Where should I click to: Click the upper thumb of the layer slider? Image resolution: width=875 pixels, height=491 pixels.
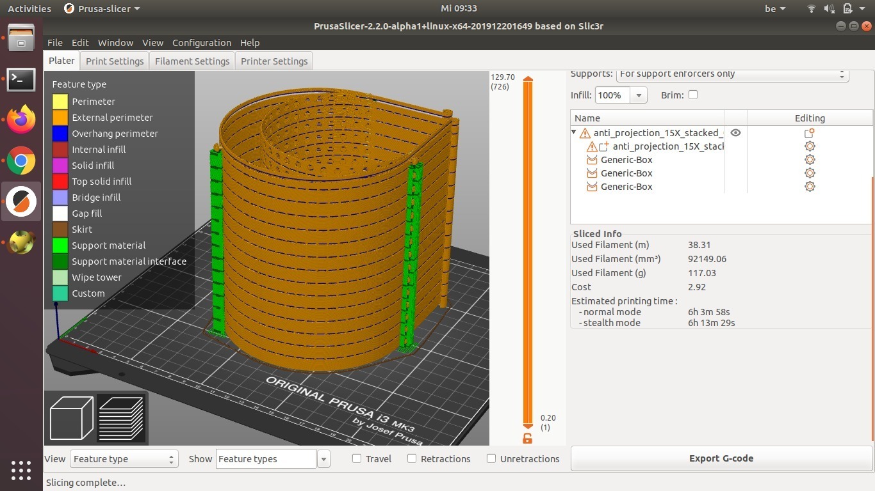tap(528, 79)
